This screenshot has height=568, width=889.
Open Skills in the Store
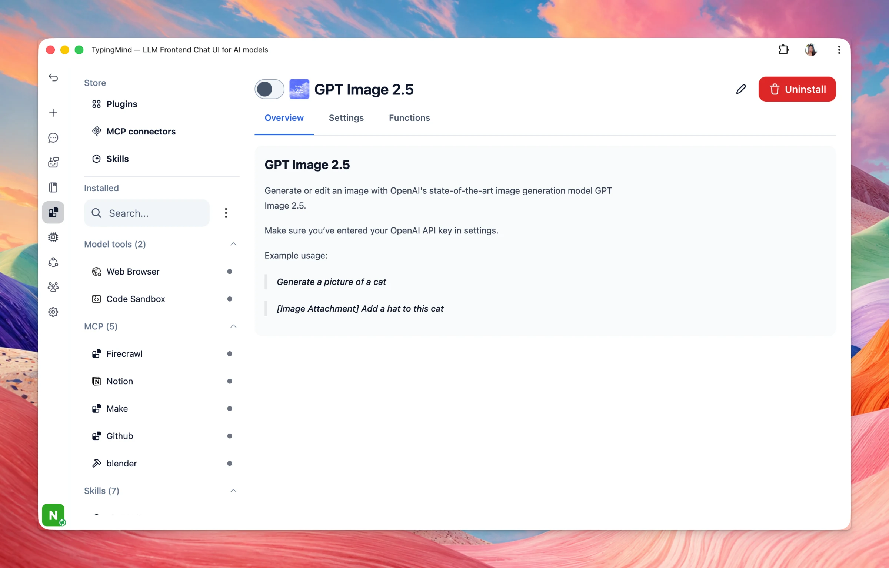tap(162, 159)
